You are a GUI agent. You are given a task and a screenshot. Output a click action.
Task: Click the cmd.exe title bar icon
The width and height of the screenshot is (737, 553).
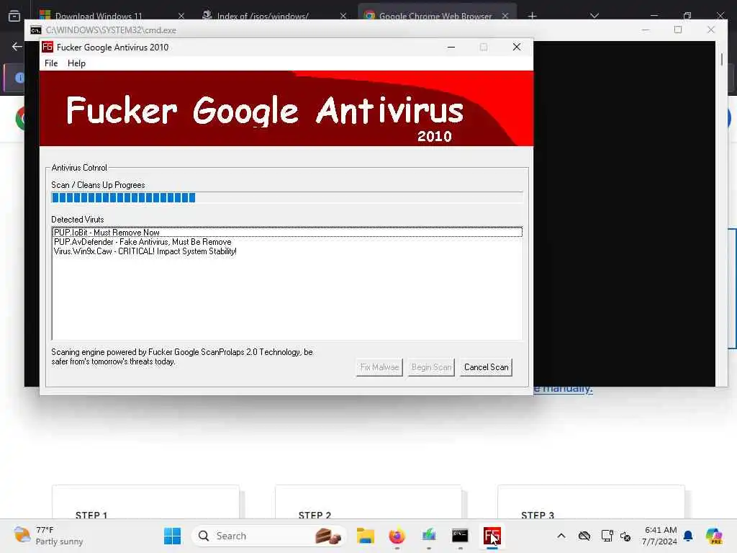(36, 30)
